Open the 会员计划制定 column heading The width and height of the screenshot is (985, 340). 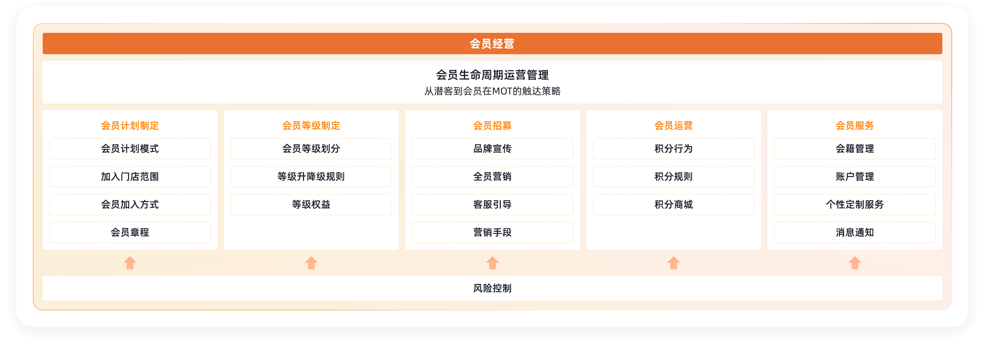point(130,126)
